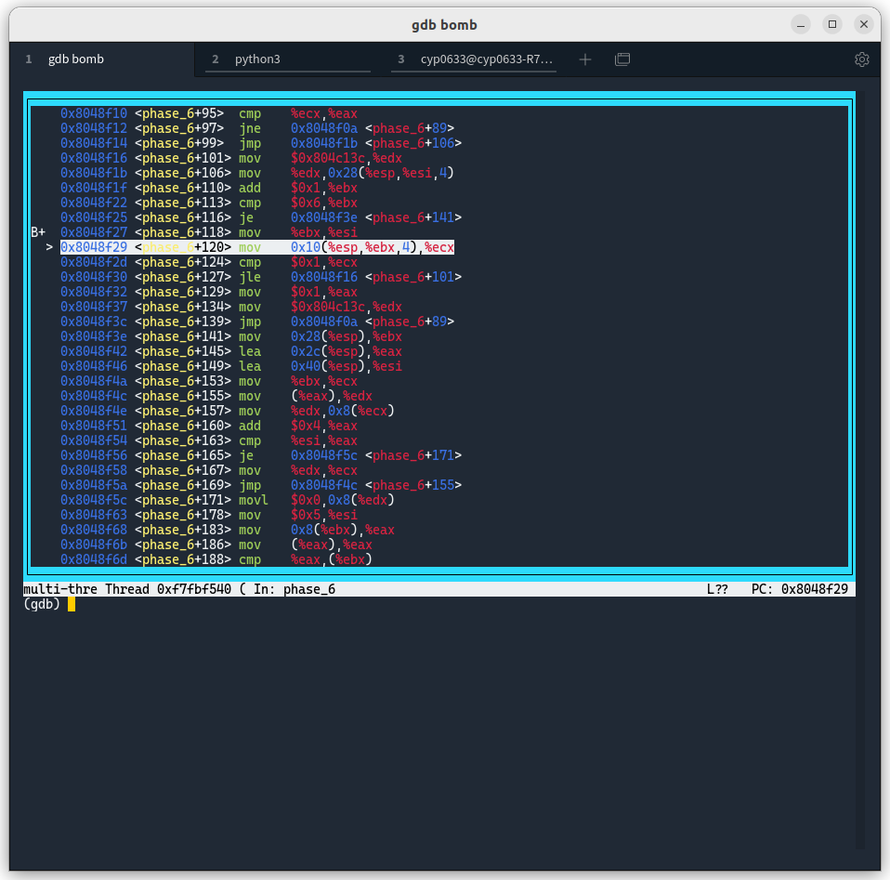Click operand (%eax),%edx

click(332, 396)
